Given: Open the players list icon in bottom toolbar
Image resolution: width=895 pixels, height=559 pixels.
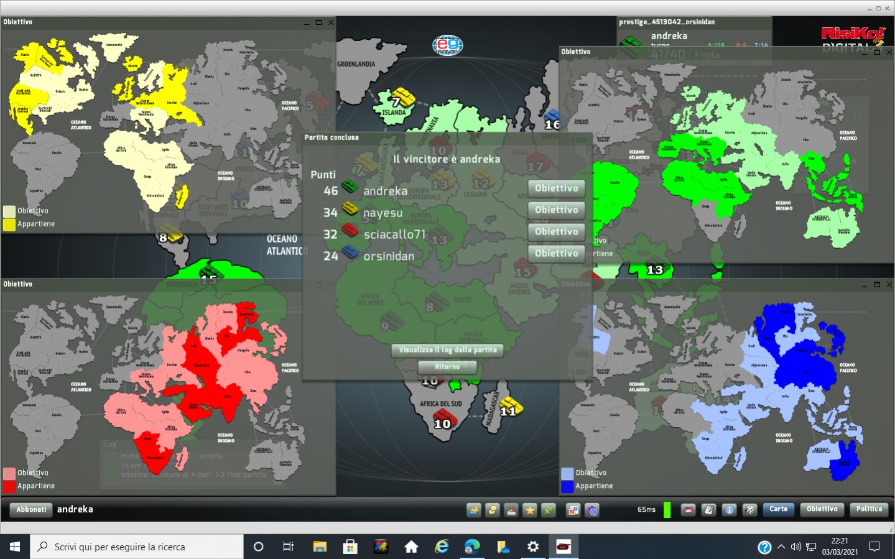Looking at the screenshot, I should pos(474,510).
